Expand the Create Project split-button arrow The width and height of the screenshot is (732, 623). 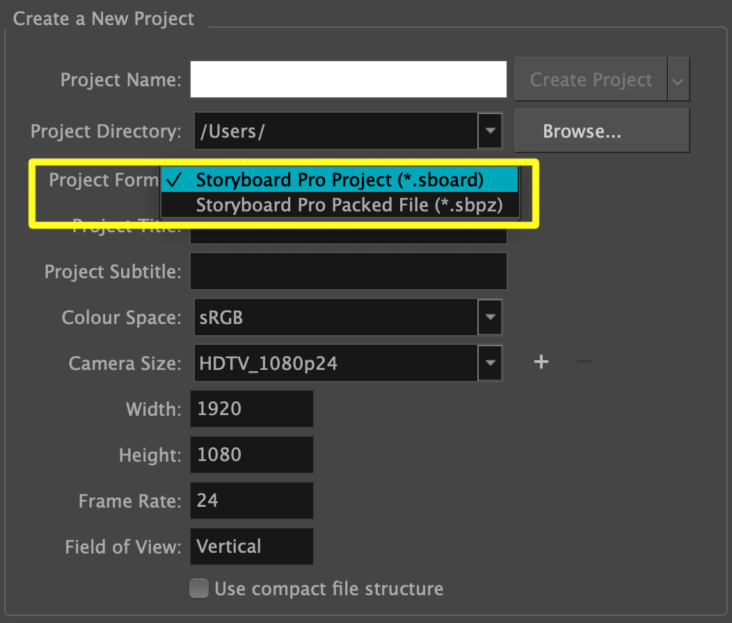pos(678,80)
